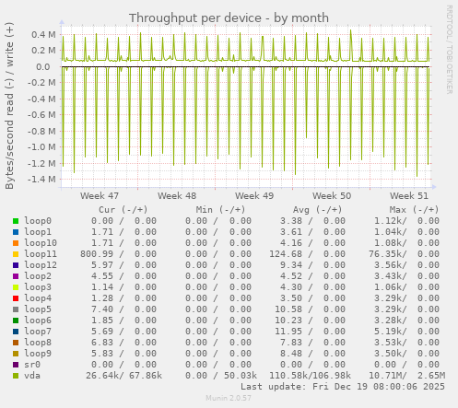Click the loop9 ochre legend swatch
Image resolution: width=458 pixels, height=408 pixels.
click(x=16, y=354)
